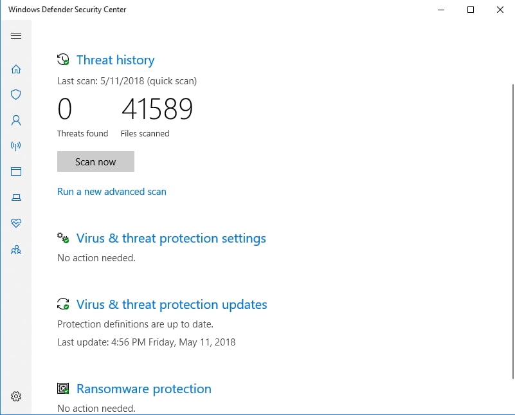Select the Home icon in the sidebar
The height and width of the screenshot is (415, 515).
click(16, 69)
